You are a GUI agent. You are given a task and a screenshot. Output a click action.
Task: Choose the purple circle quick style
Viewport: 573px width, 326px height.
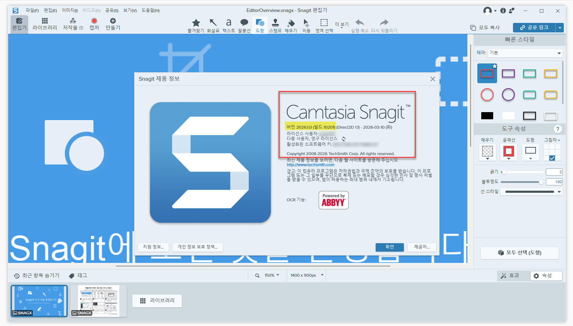[x=508, y=94]
